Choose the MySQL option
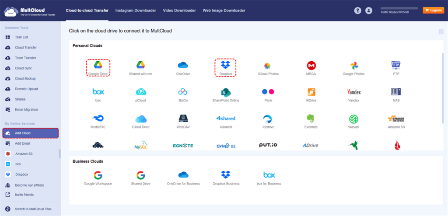The width and height of the screenshot is (448, 216). [x=140, y=145]
